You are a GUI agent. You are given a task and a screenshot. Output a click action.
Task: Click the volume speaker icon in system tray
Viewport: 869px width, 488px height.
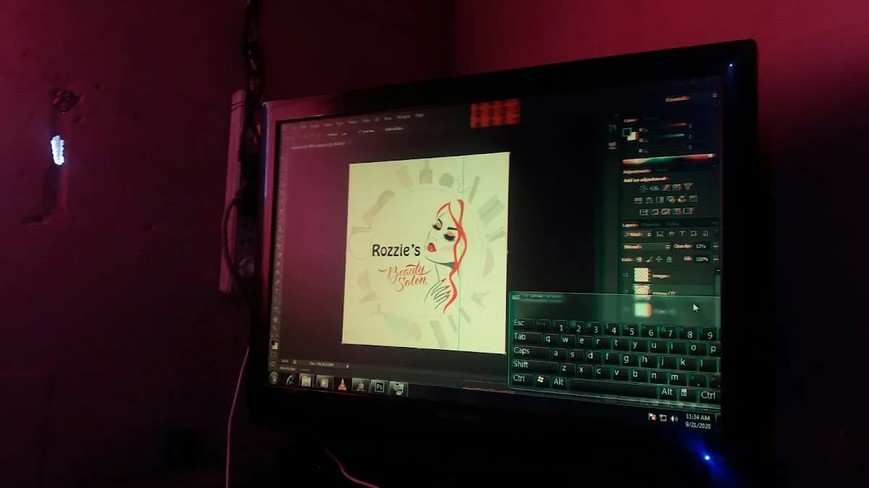tap(674, 418)
